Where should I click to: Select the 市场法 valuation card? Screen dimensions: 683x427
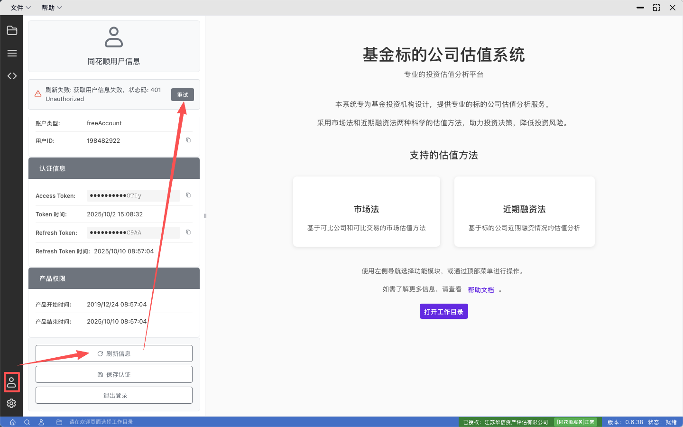(367, 212)
